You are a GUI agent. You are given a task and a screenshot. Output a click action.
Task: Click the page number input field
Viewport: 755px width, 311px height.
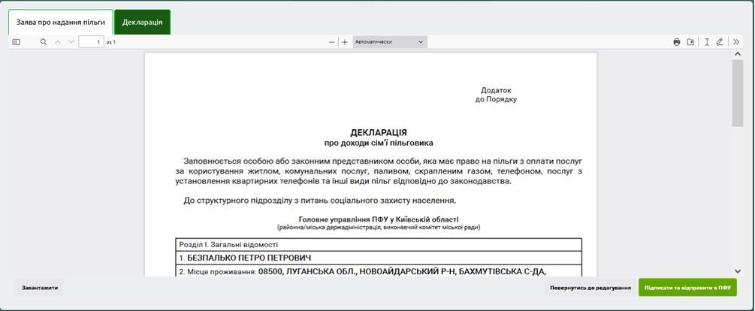tap(91, 42)
